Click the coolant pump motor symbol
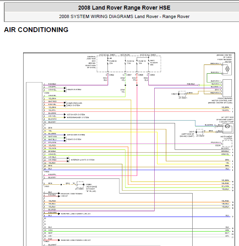This screenshot has height=246, width=239. click(x=227, y=126)
